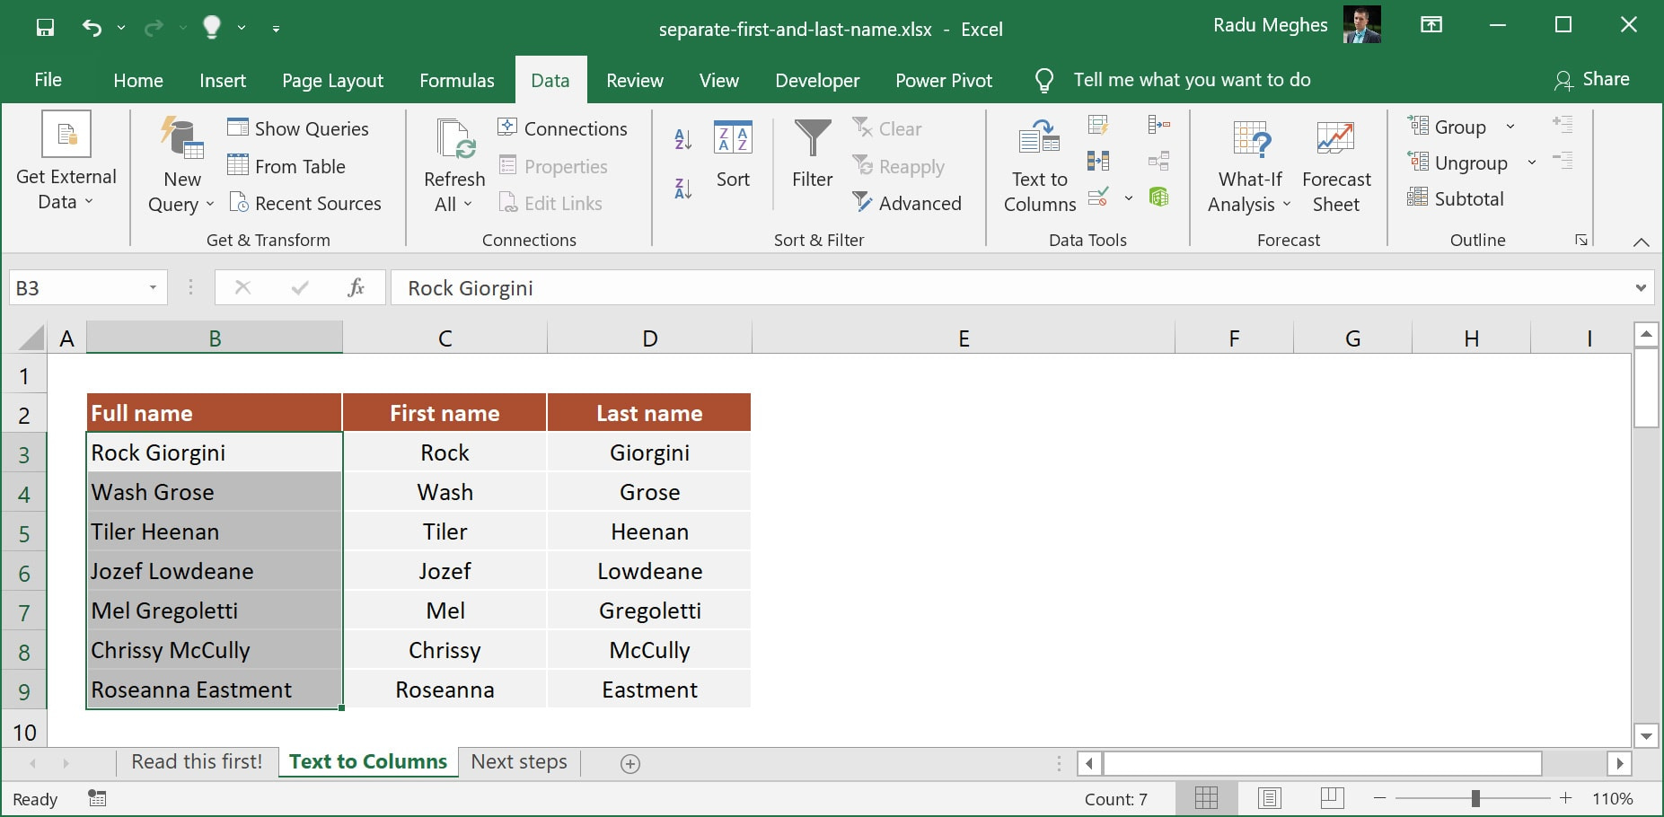Collapse the ribbon with the chevron
The width and height of the screenshot is (1664, 817).
point(1641,242)
